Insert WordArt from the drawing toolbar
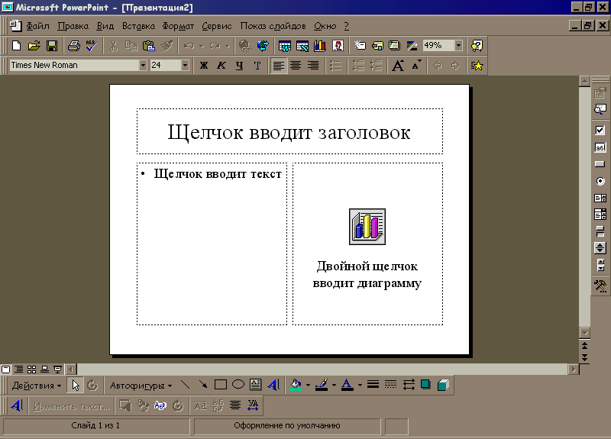The width and height of the screenshot is (611, 439). pyautogui.click(x=273, y=386)
